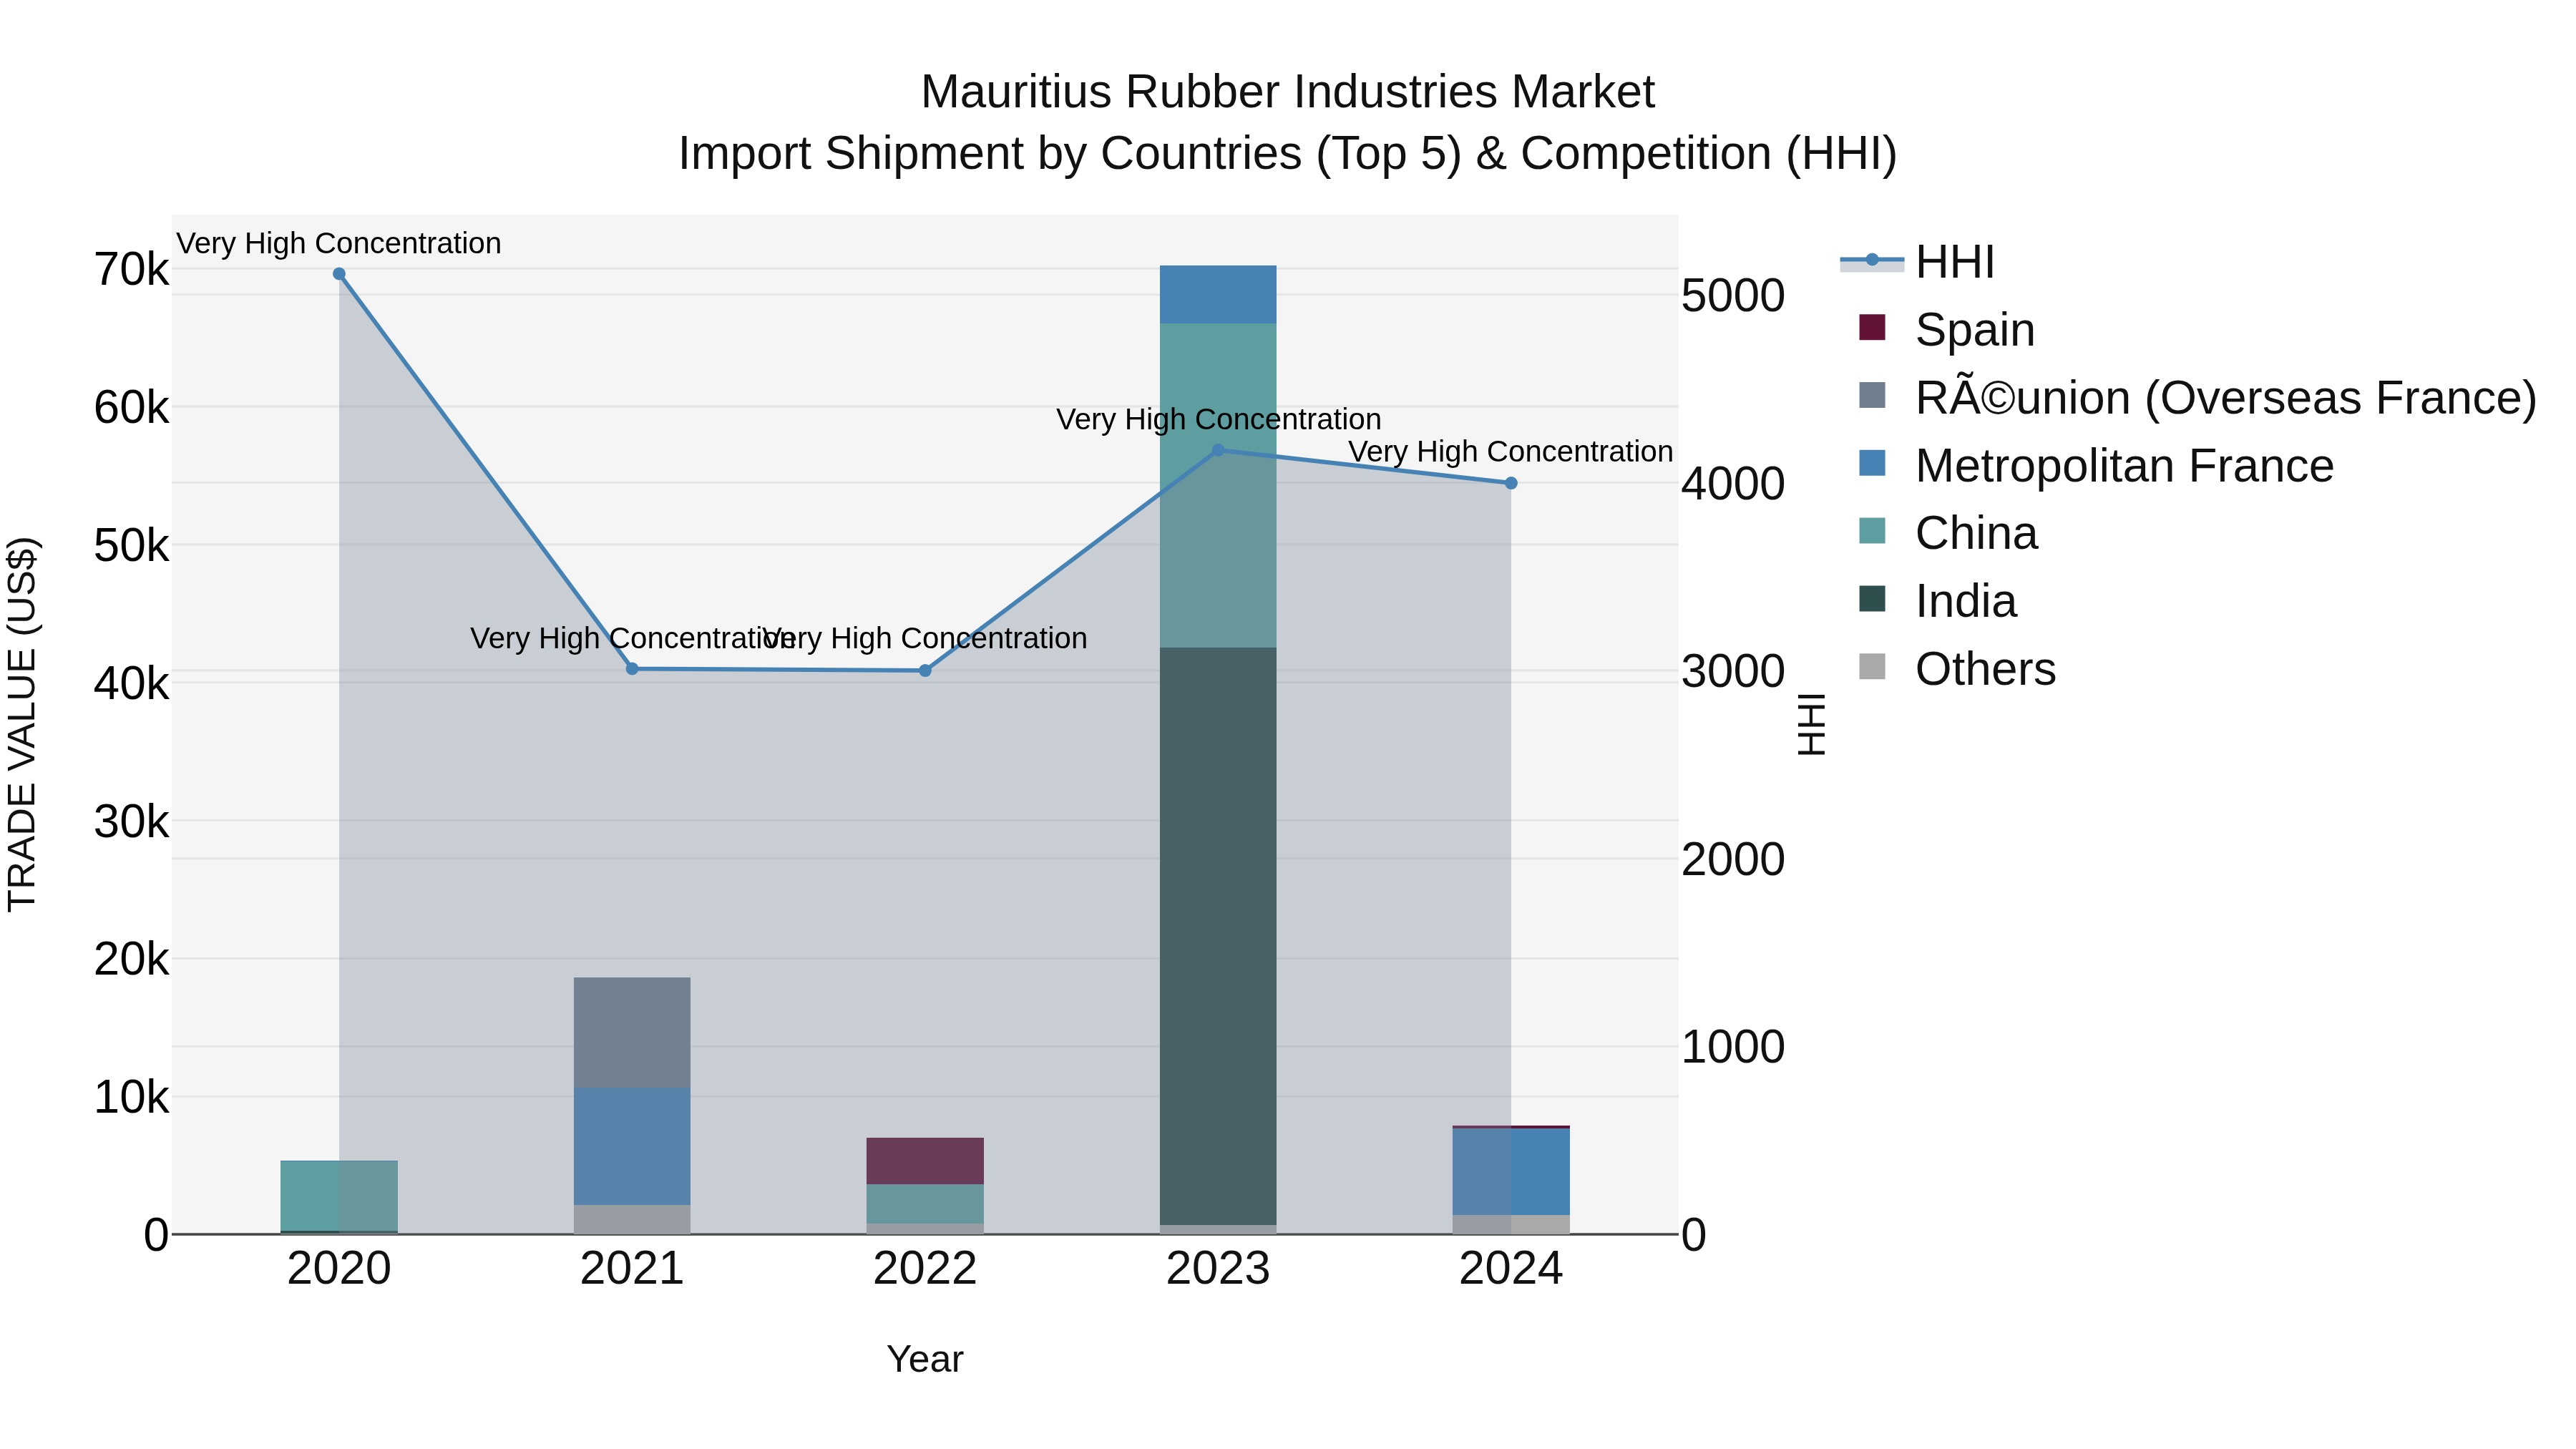
Task: Click the subtitle 'Import Shipment by Countries (Top 5)'
Action: 1069,154
